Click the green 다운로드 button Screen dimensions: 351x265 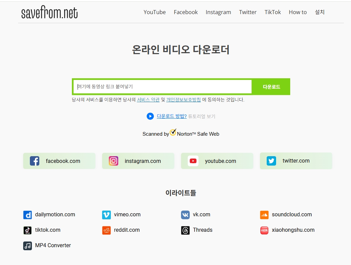pyautogui.click(x=271, y=87)
